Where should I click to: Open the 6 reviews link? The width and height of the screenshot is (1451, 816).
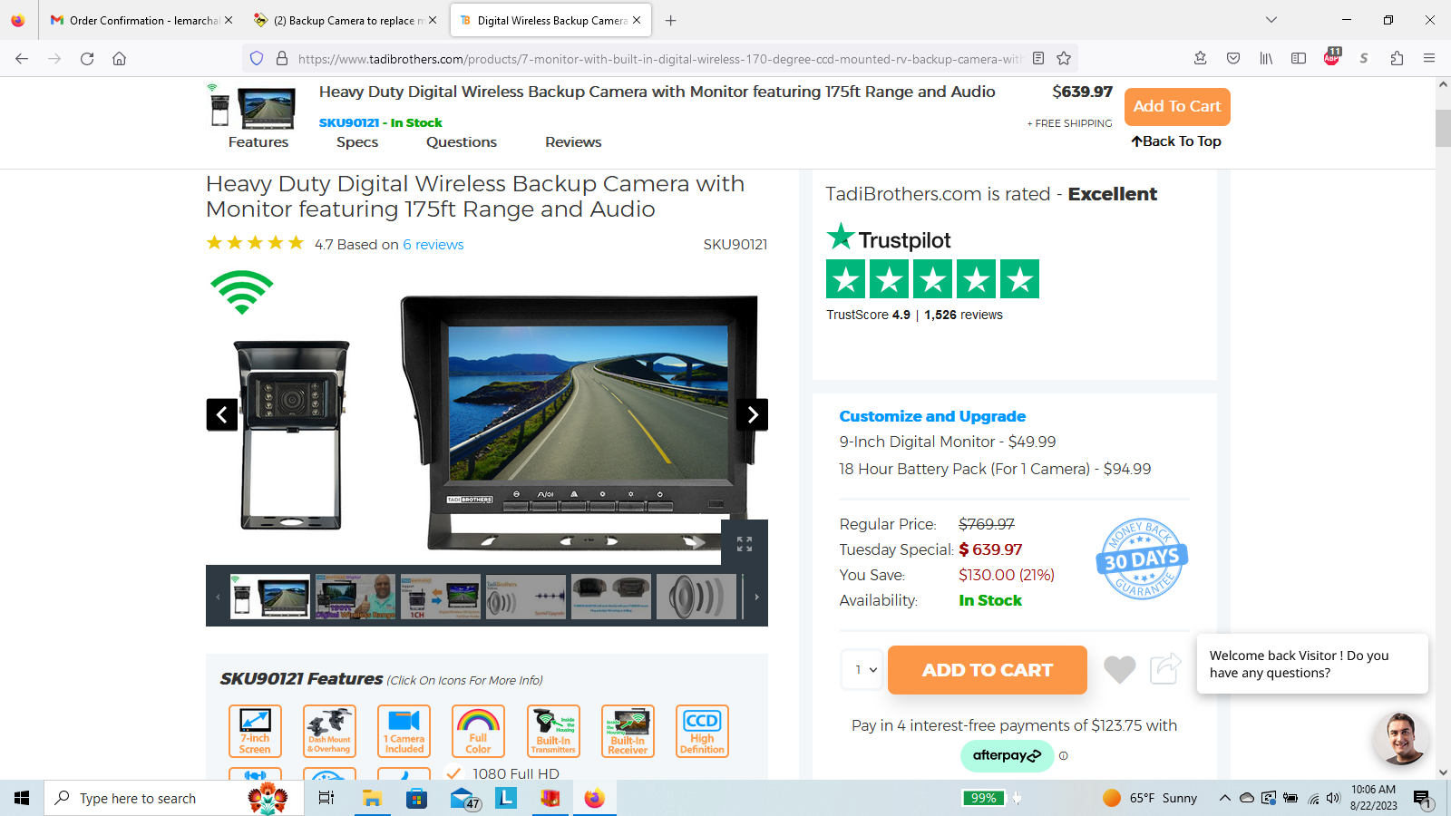tap(433, 245)
